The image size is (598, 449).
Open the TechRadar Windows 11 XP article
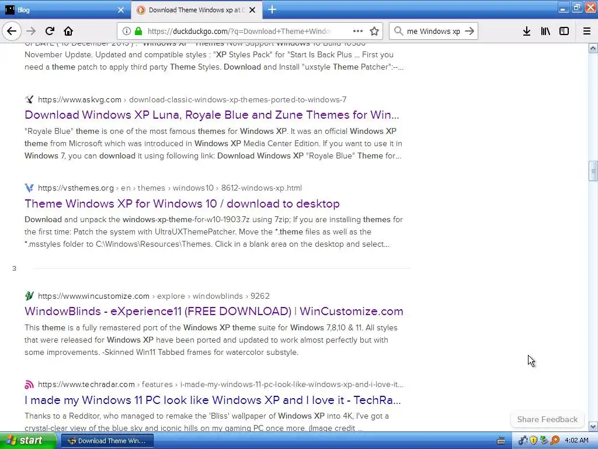213,400
